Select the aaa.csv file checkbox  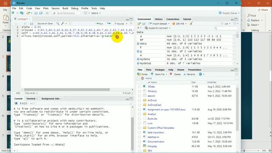click(x=139, y=96)
